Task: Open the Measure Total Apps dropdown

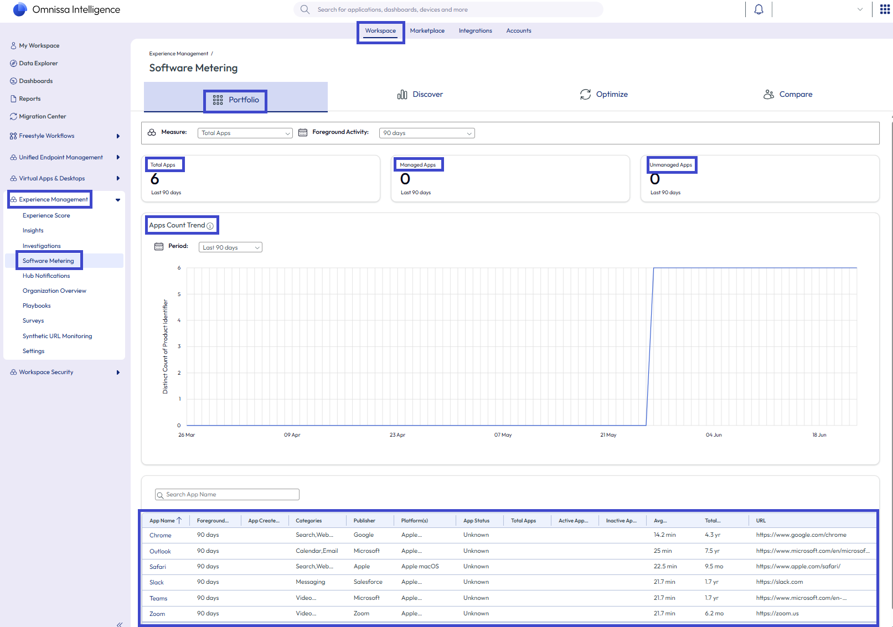Action: tap(245, 133)
